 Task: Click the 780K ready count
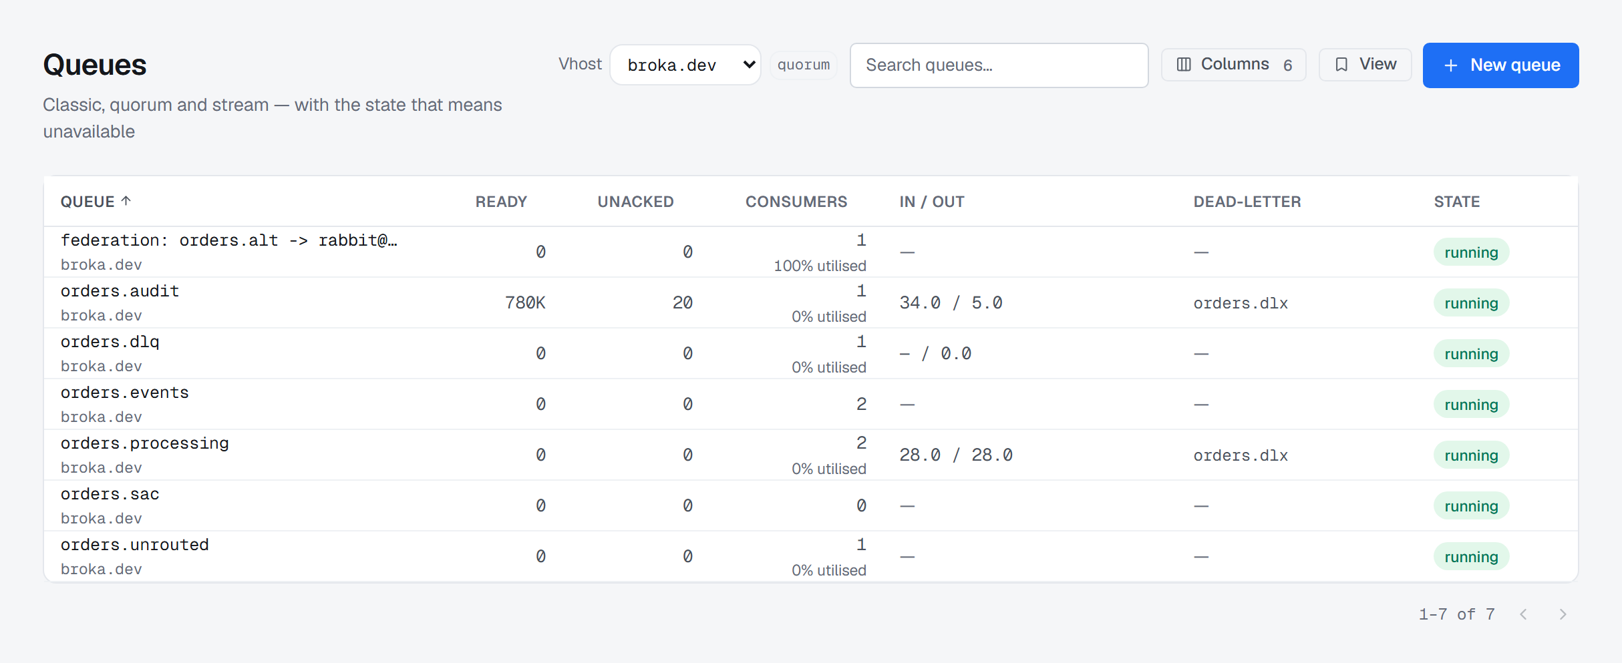pos(525,303)
